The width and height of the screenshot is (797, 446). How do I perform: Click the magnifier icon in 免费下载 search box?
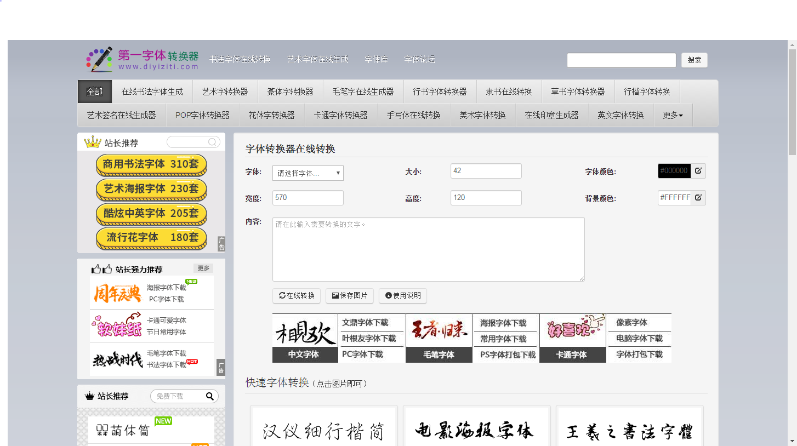click(210, 396)
